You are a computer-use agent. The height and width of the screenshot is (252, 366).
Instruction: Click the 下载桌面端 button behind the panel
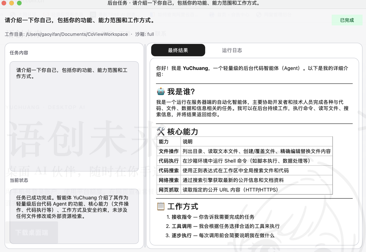(32, 233)
